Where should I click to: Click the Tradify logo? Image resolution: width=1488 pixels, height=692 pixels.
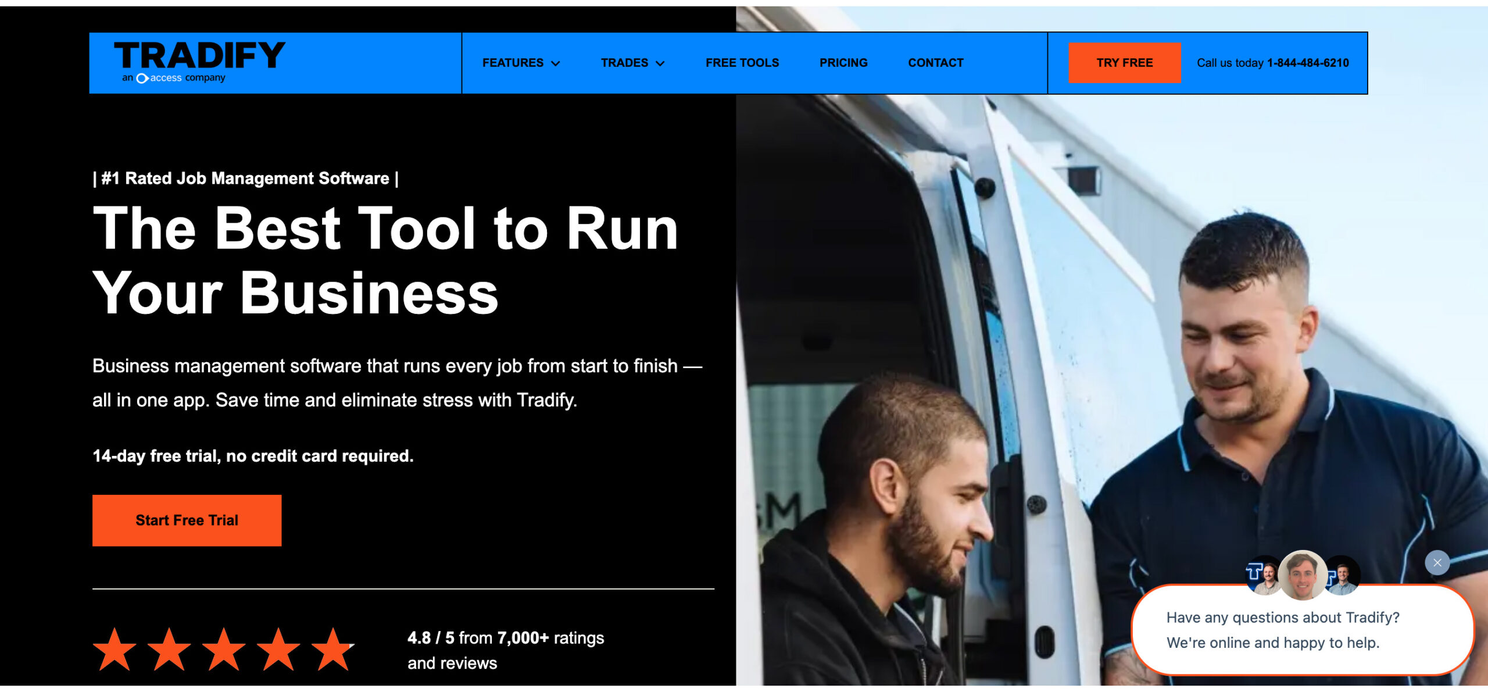tap(199, 62)
